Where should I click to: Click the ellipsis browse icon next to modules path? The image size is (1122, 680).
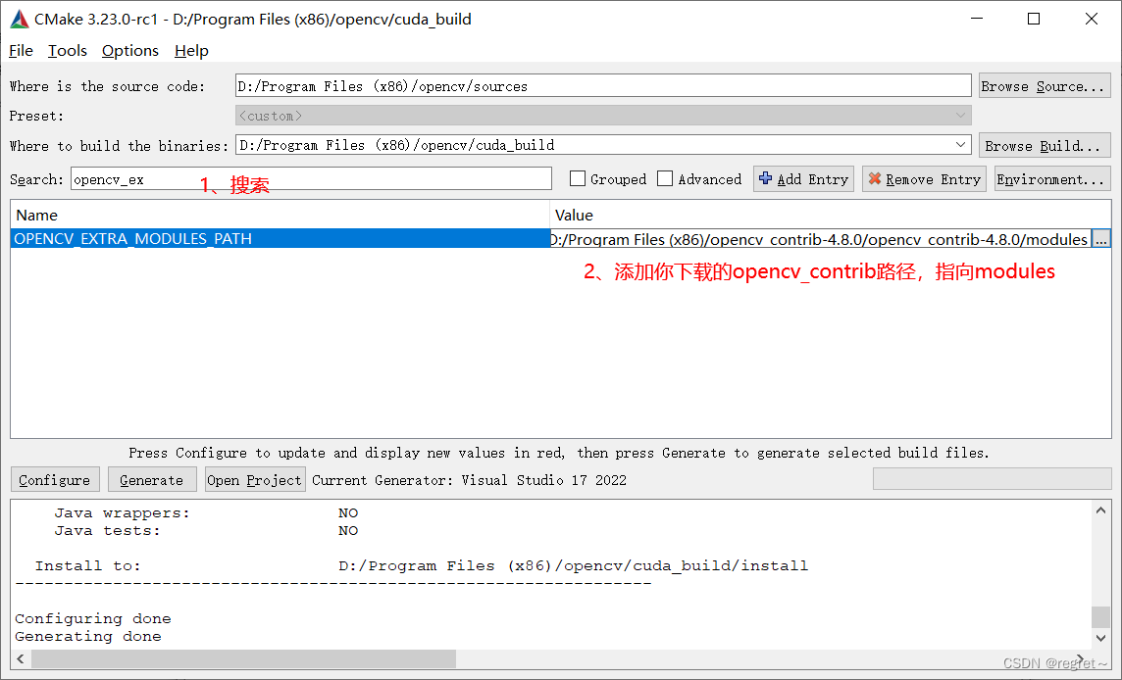coord(1101,239)
